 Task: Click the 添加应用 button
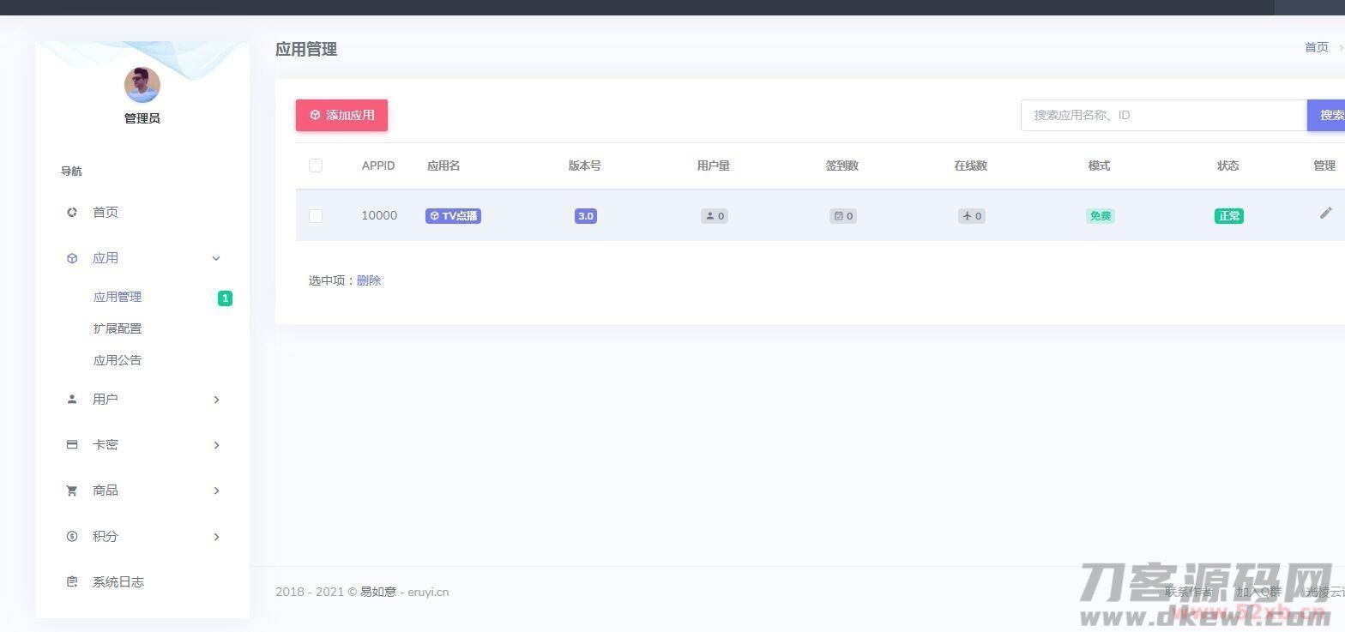coord(341,115)
